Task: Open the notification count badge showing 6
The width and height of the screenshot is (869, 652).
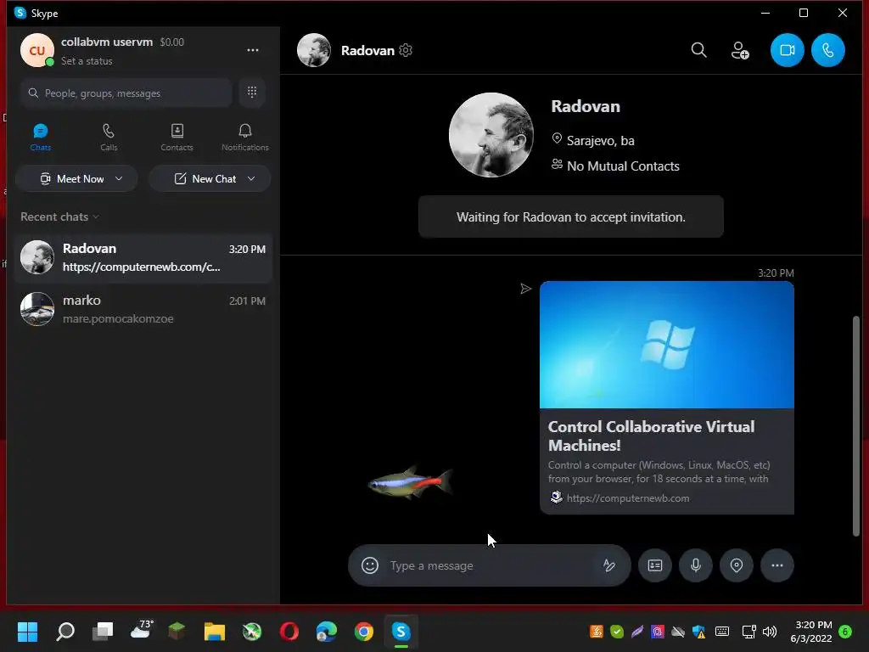Action: pyautogui.click(x=844, y=632)
